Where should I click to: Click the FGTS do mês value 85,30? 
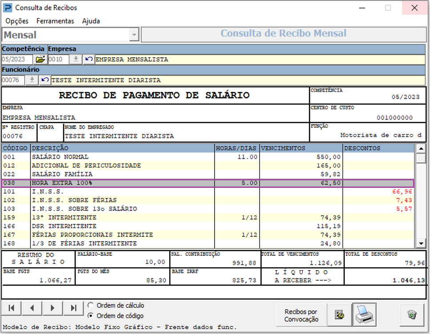coord(156,280)
